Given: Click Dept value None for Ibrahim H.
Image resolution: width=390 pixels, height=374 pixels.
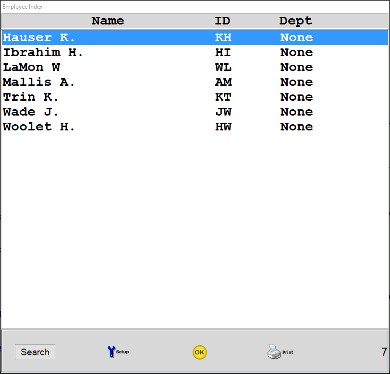Looking at the screenshot, I should coord(296,52).
